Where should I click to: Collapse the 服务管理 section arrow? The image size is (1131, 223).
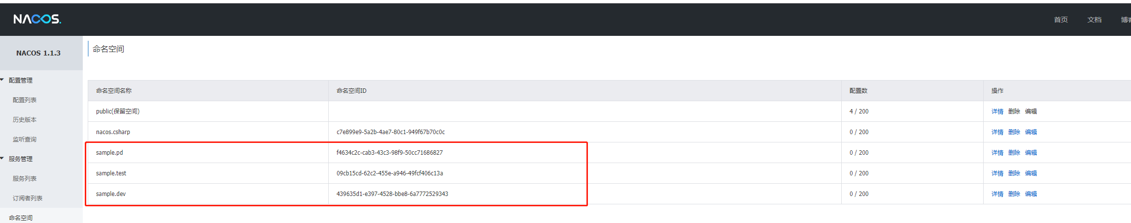tap(2, 159)
